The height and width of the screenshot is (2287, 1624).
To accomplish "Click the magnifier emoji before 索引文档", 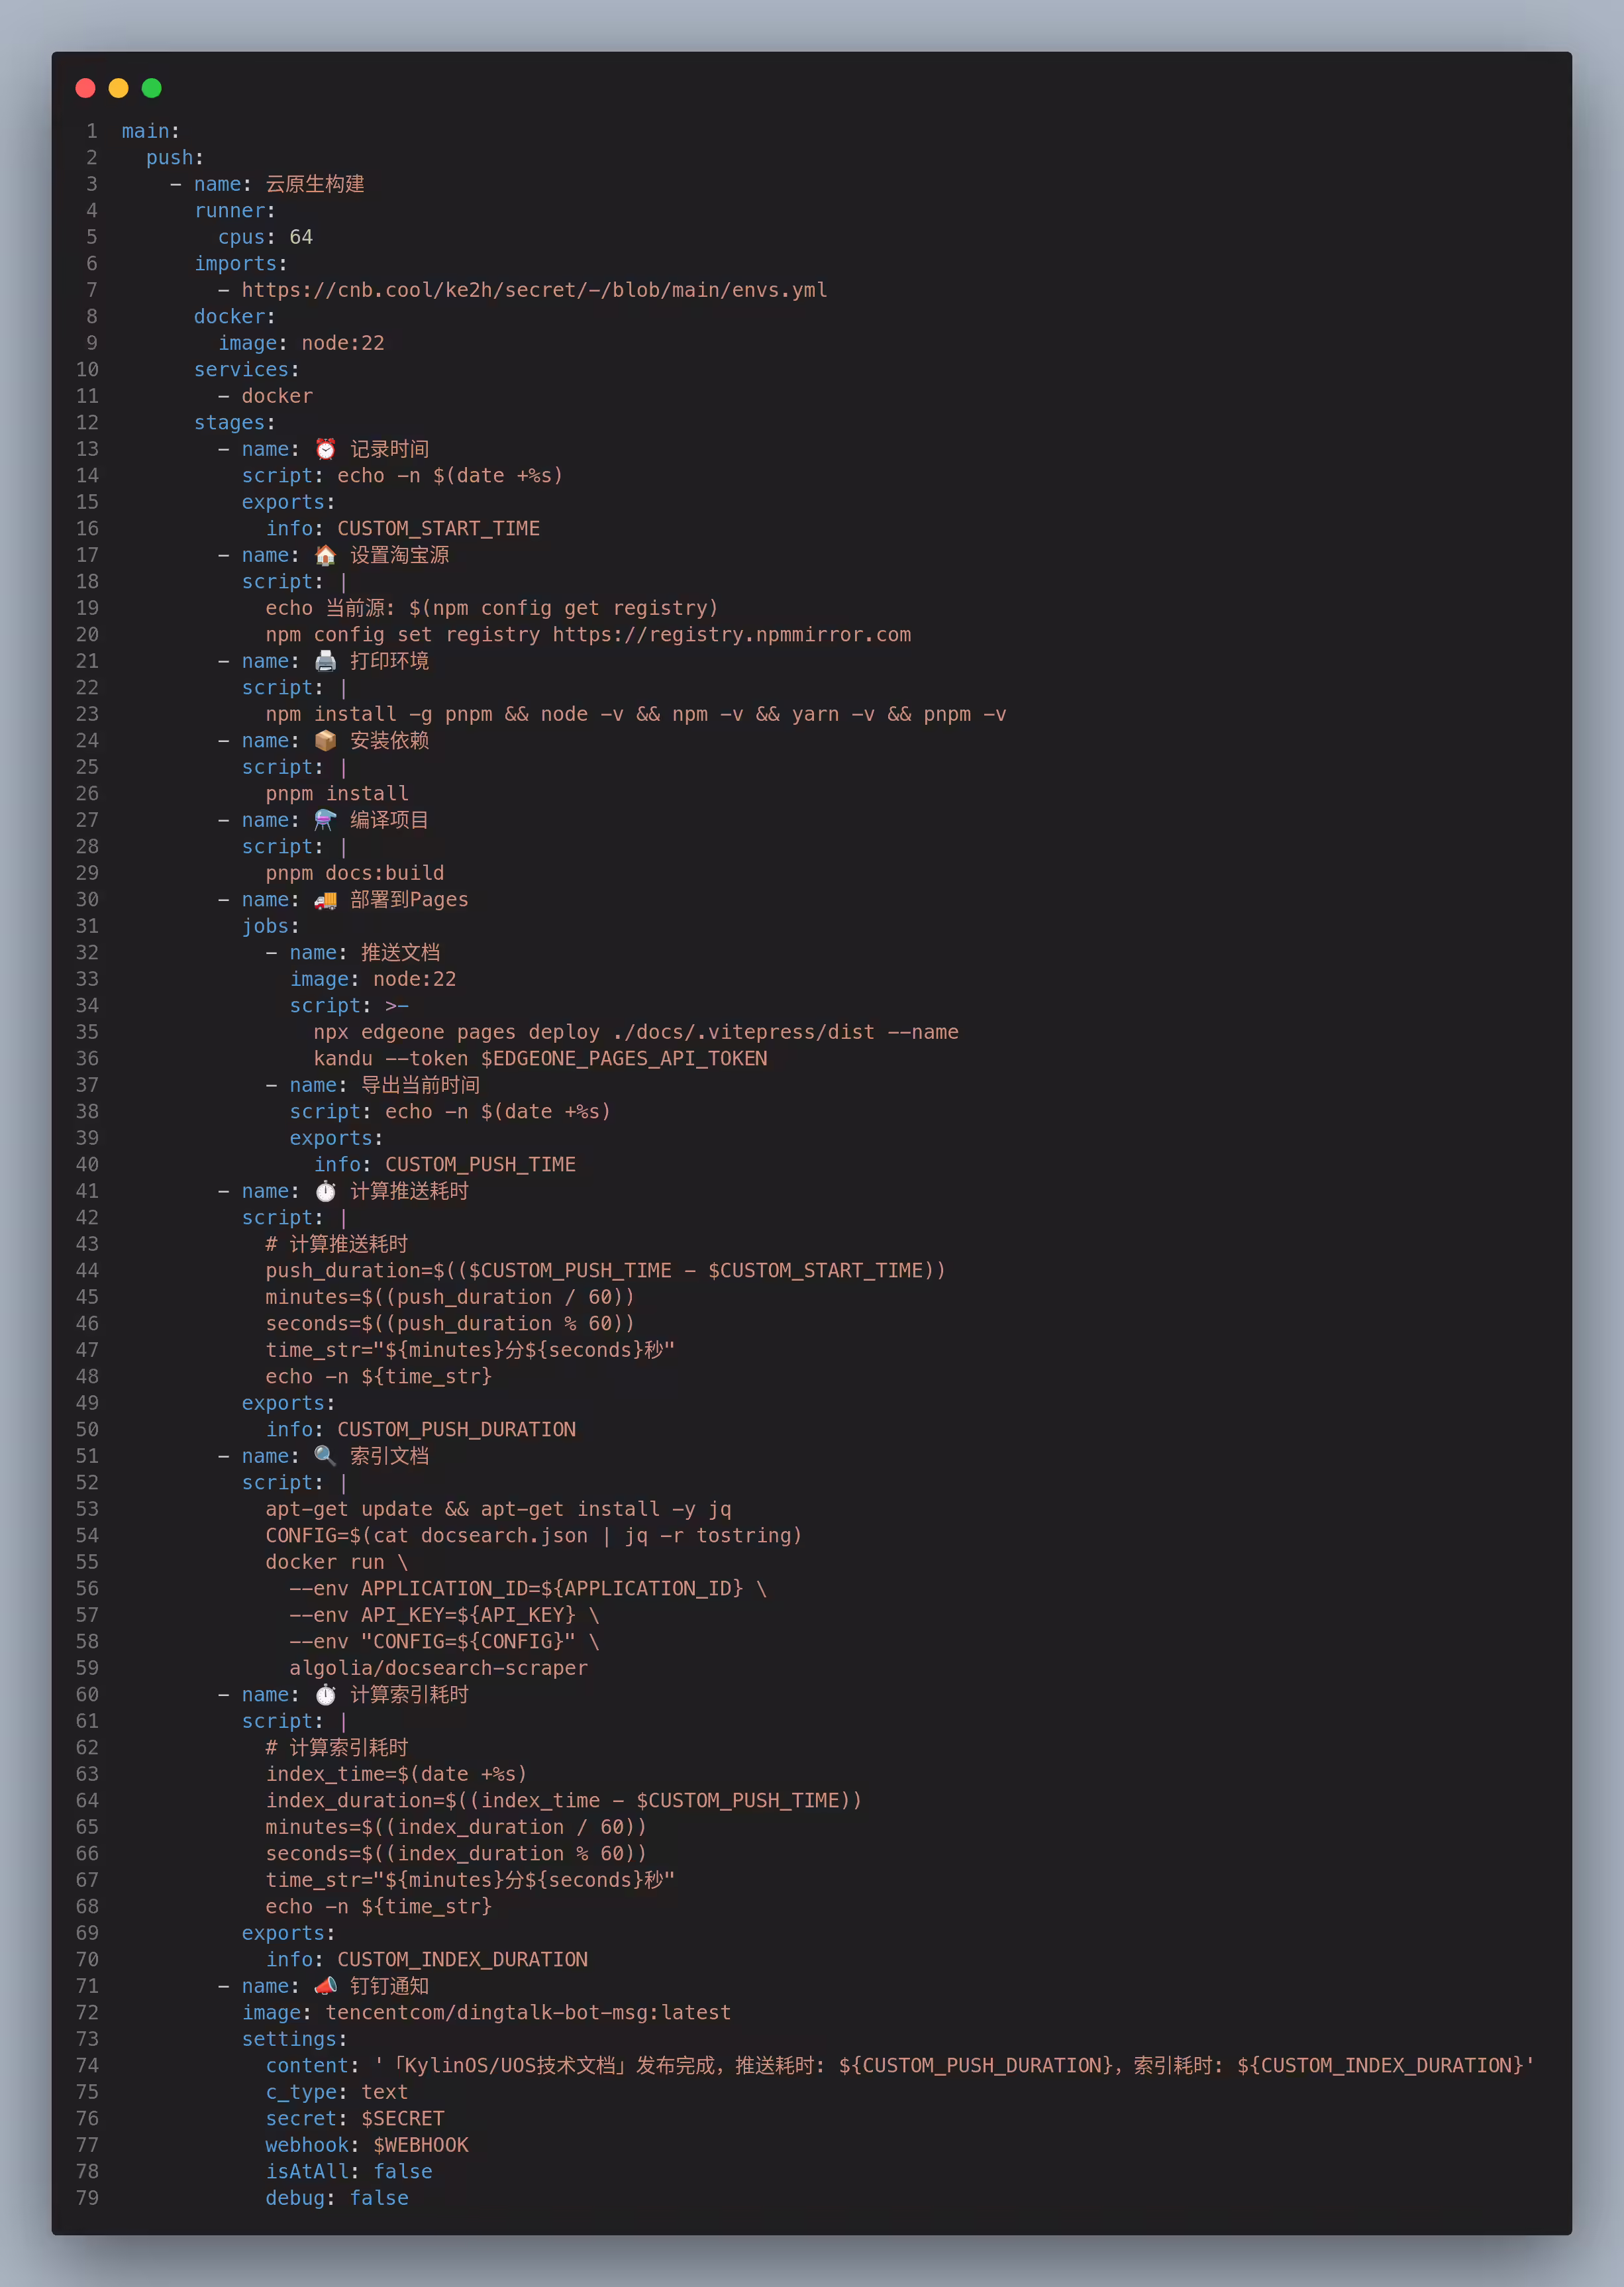I will coord(325,1456).
